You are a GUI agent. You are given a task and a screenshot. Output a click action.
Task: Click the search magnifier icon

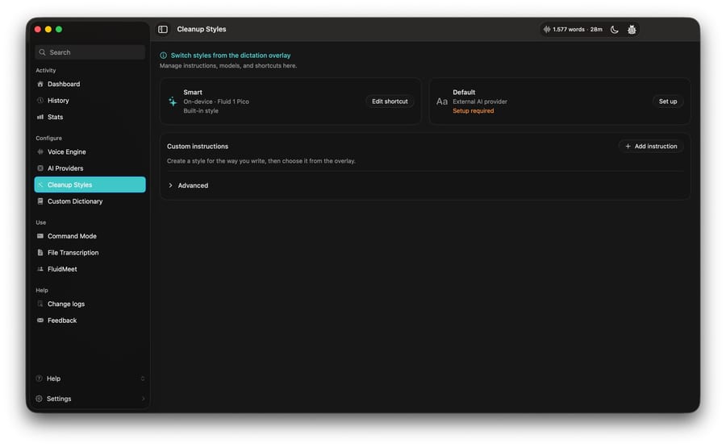(x=42, y=52)
